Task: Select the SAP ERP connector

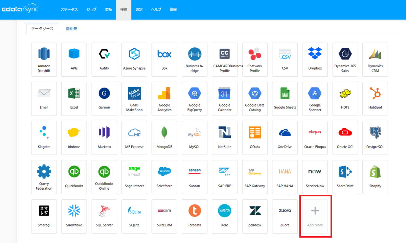Action: point(225,177)
